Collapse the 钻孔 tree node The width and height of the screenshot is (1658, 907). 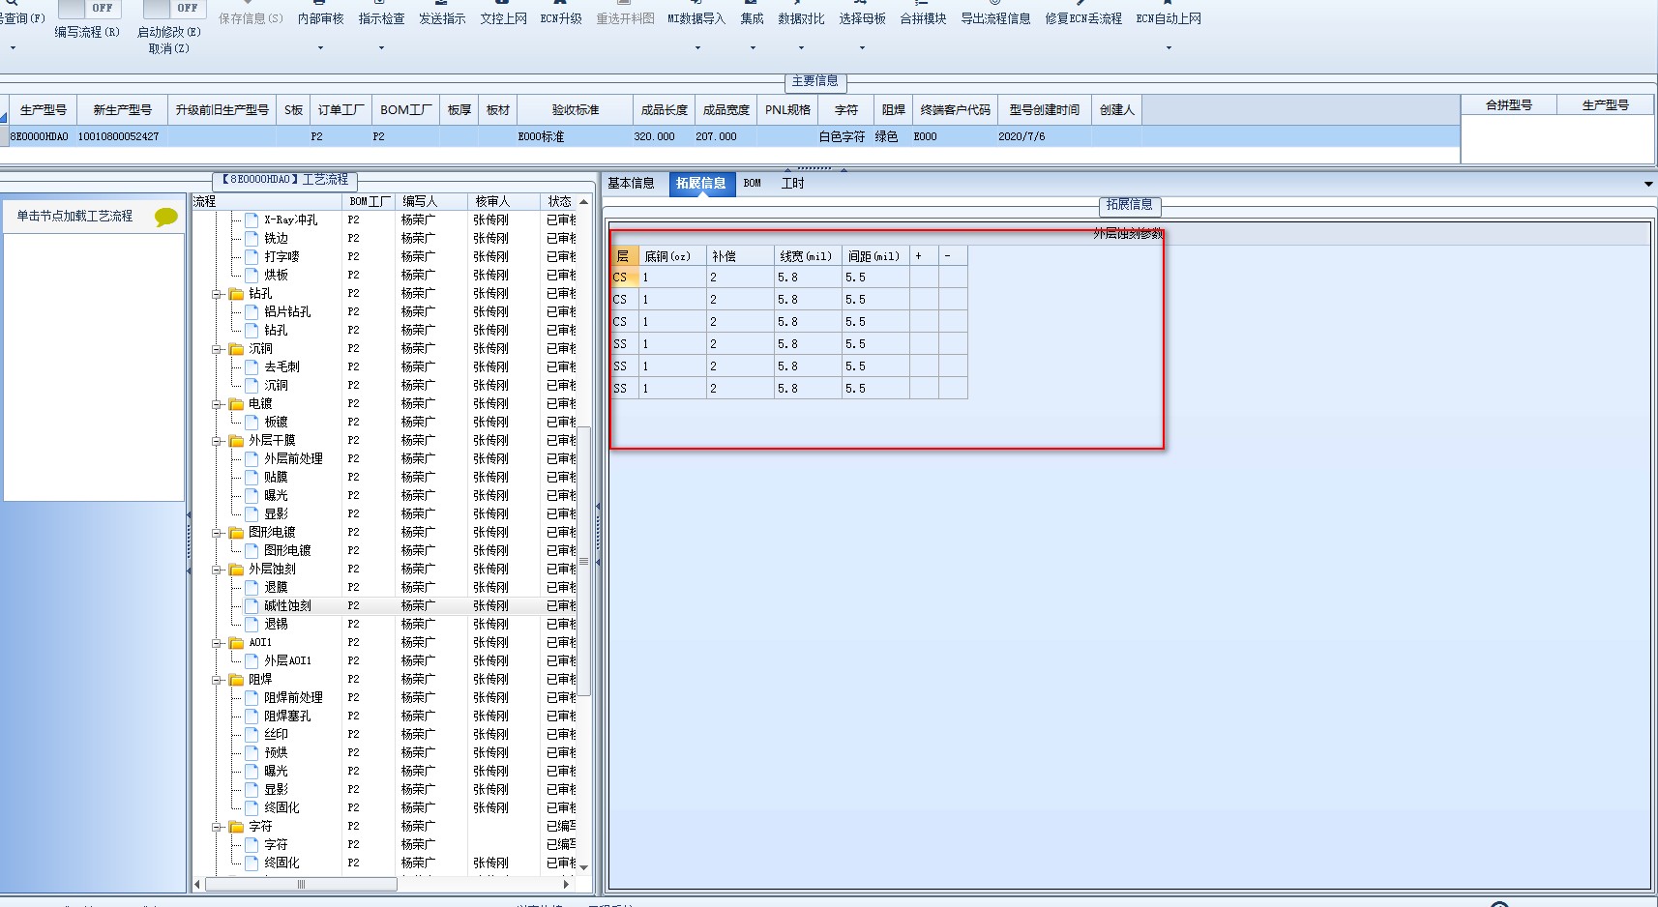pos(219,294)
